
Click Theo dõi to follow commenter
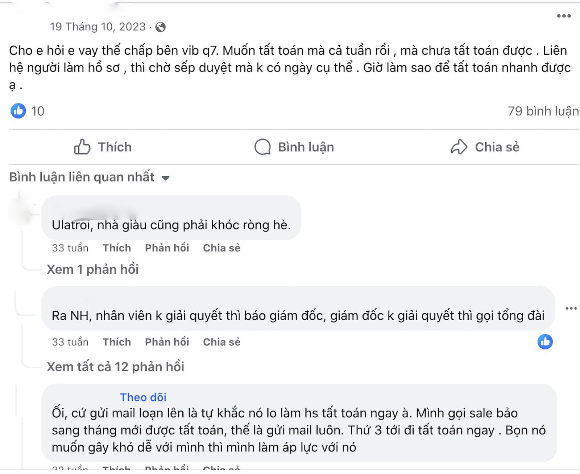coord(143,397)
